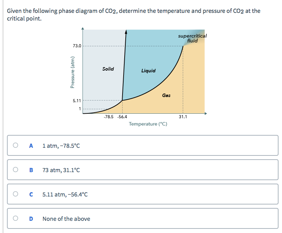This screenshot has width=282, height=233.
Task: Click the 31.1 temperature value
Action: click(182, 117)
